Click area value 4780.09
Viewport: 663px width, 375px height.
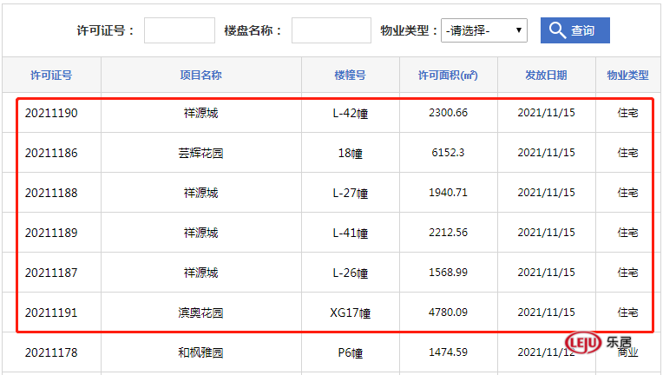pyautogui.click(x=448, y=312)
